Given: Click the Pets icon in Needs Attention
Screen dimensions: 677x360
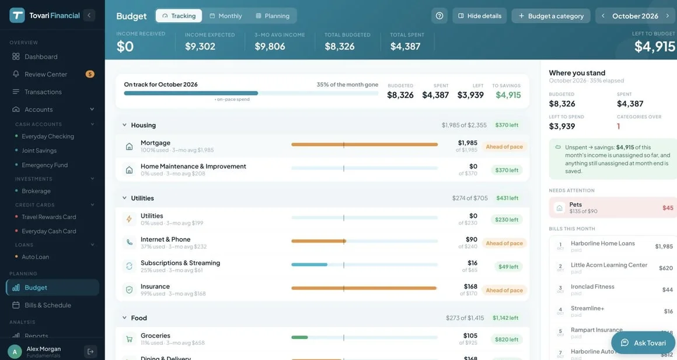Looking at the screenshot, I should (560, 208).
